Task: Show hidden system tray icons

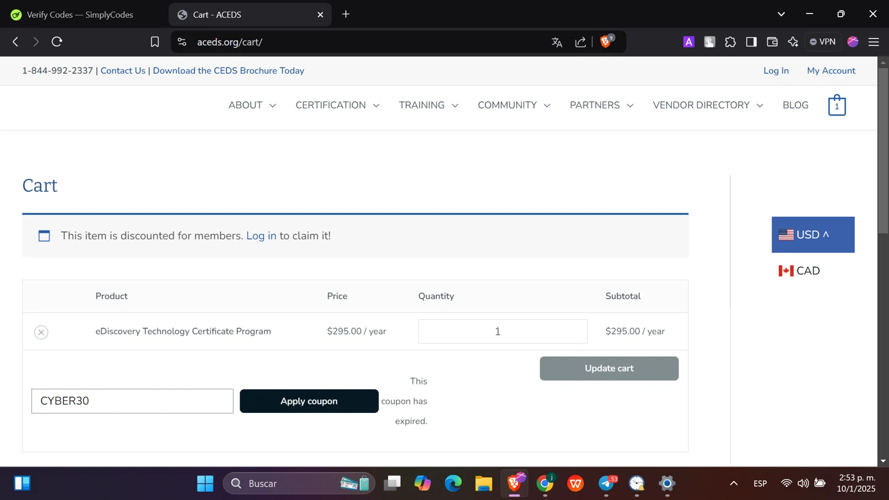Action: tap(734, 483)
